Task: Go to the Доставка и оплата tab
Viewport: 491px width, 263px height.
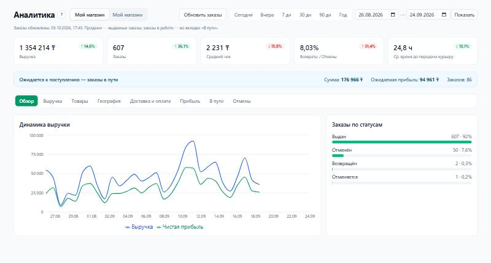Action: coord(150,101)
